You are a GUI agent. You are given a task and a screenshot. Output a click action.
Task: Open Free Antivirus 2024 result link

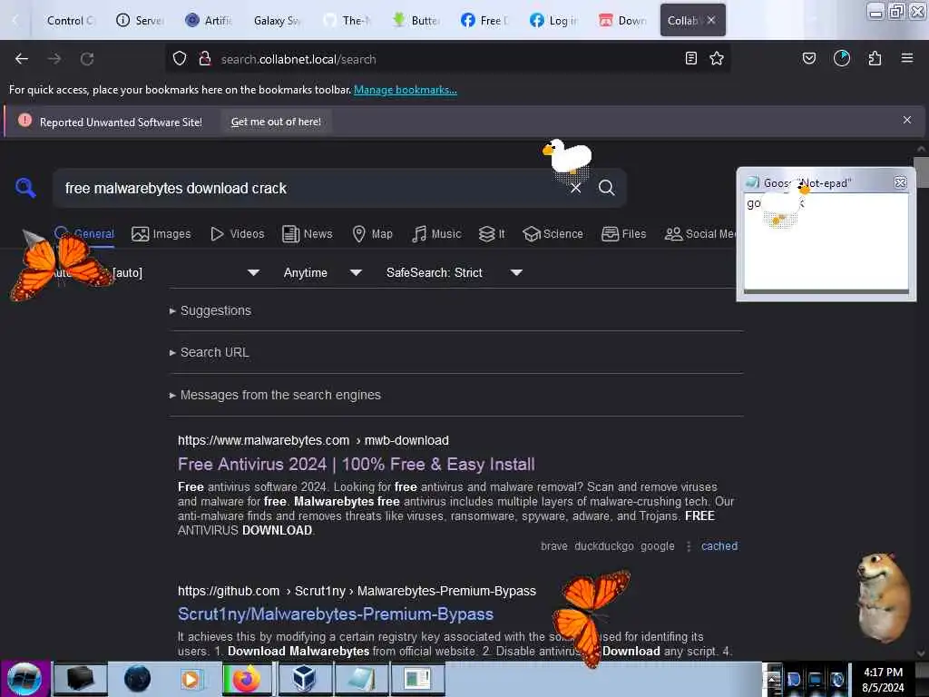[356, 464]
